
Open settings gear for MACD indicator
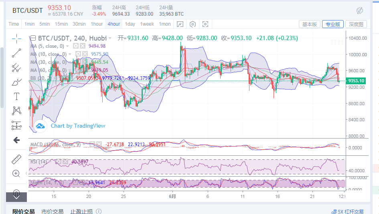92,145
